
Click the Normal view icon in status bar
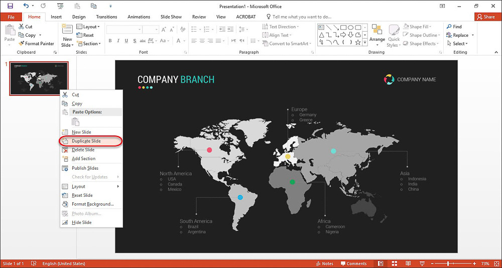point(381,263)
